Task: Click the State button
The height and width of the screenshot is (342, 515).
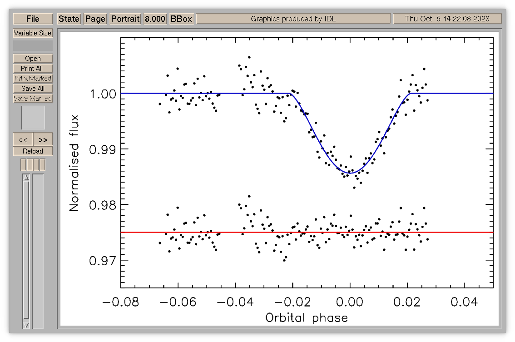Action: [x=69, y=19]
